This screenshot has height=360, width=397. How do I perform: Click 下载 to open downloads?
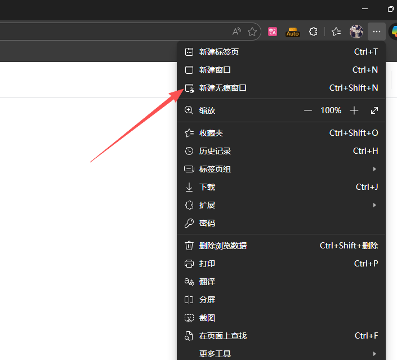tap(207, 187)
